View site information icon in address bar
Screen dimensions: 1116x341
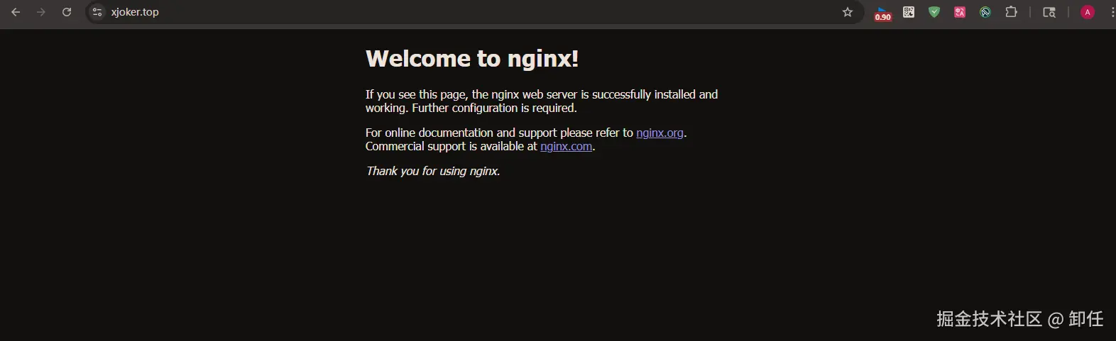click(97, 12)
